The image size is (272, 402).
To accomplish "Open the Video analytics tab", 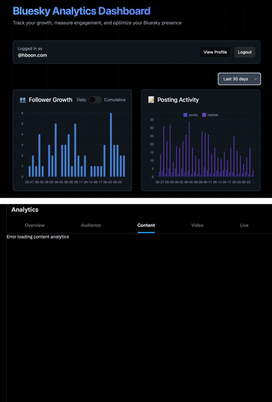I will 198,226.
